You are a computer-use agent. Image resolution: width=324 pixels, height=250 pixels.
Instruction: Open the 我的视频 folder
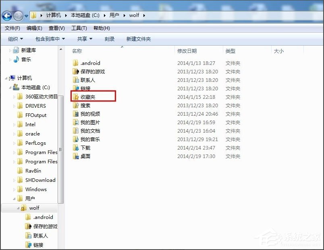(87, 114)
